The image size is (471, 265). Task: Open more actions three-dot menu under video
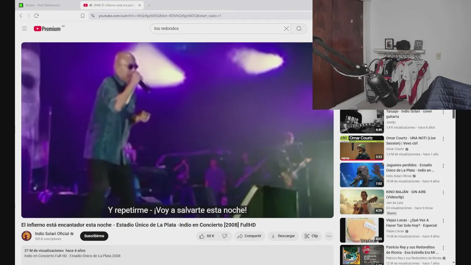pyautogui.click(x=329, y=236)
